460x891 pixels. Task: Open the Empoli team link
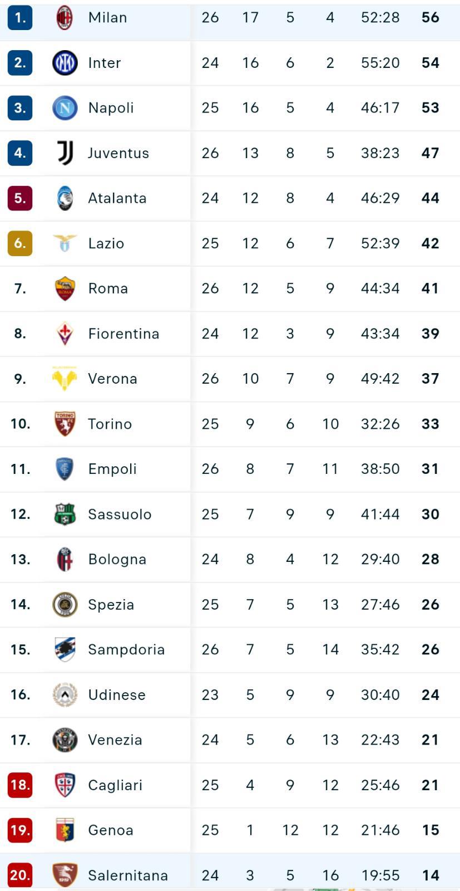point(112,469)
